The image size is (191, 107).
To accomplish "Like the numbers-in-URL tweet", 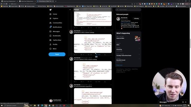I will click(89, 55).
